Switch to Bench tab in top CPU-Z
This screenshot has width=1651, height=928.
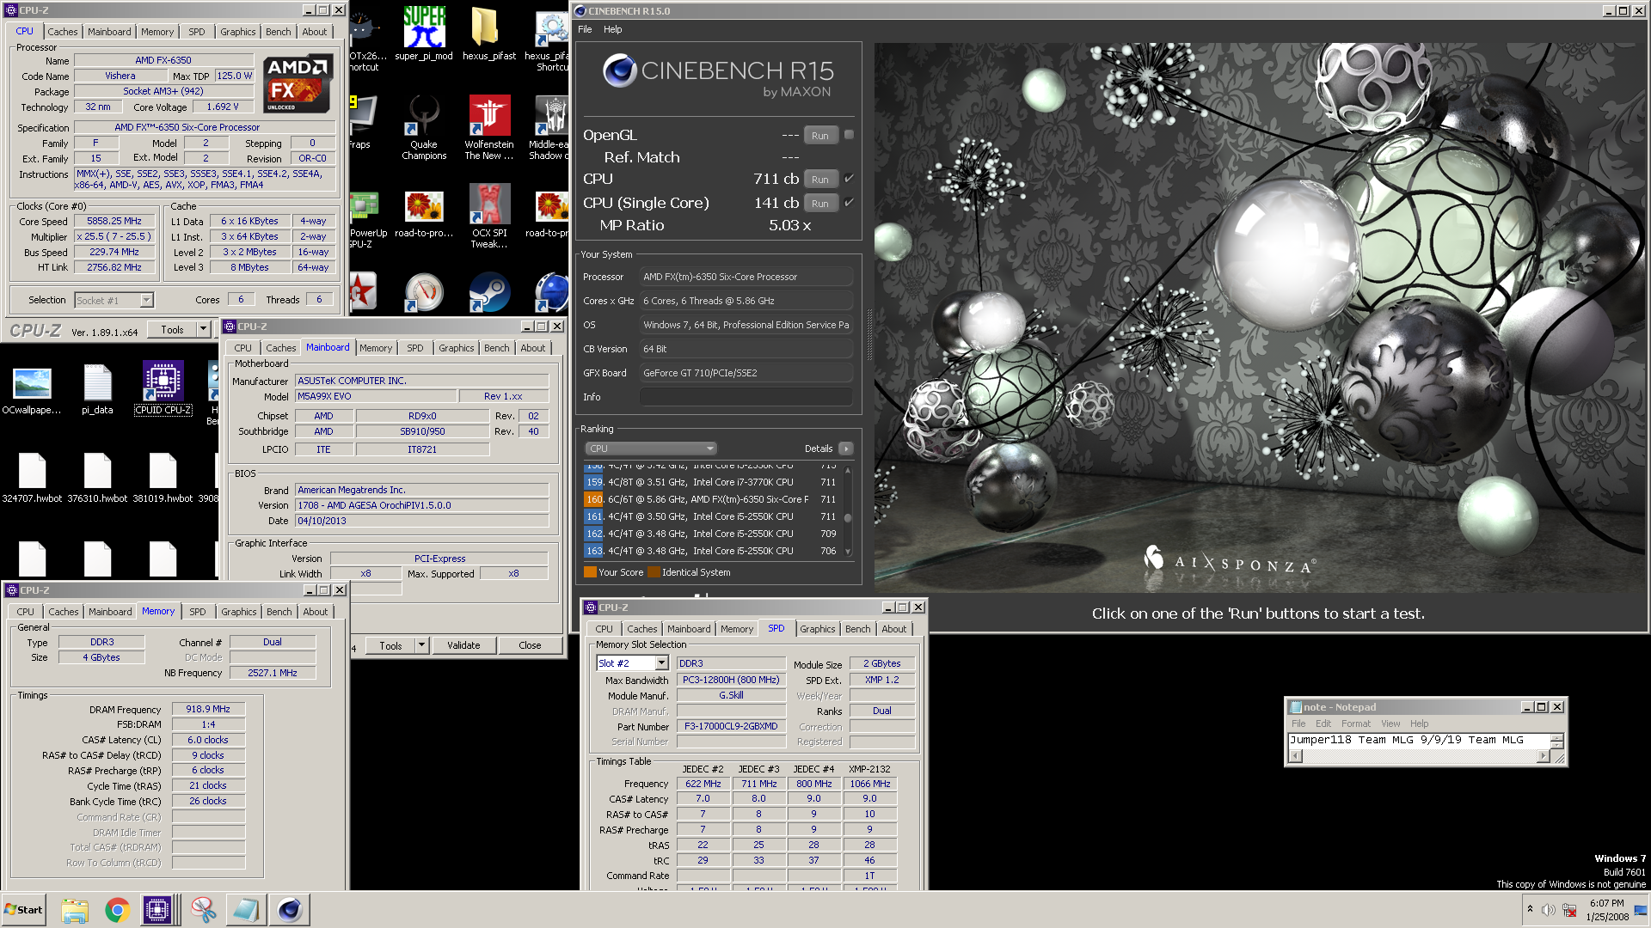click(278, 32)
